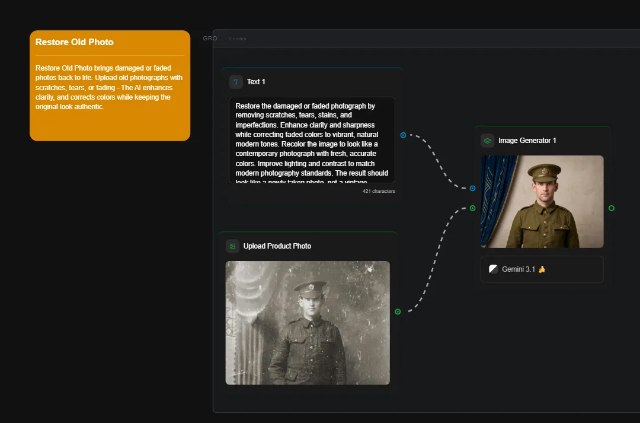Click the green input port on Image Generator 1
640x423 pixels.
[472, 208]
